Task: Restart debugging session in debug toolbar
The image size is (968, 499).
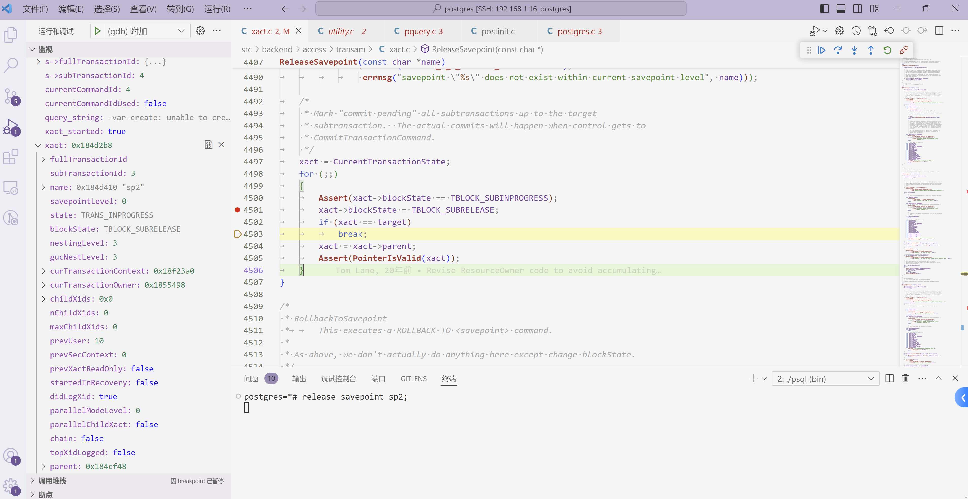Action: point(887,50)
